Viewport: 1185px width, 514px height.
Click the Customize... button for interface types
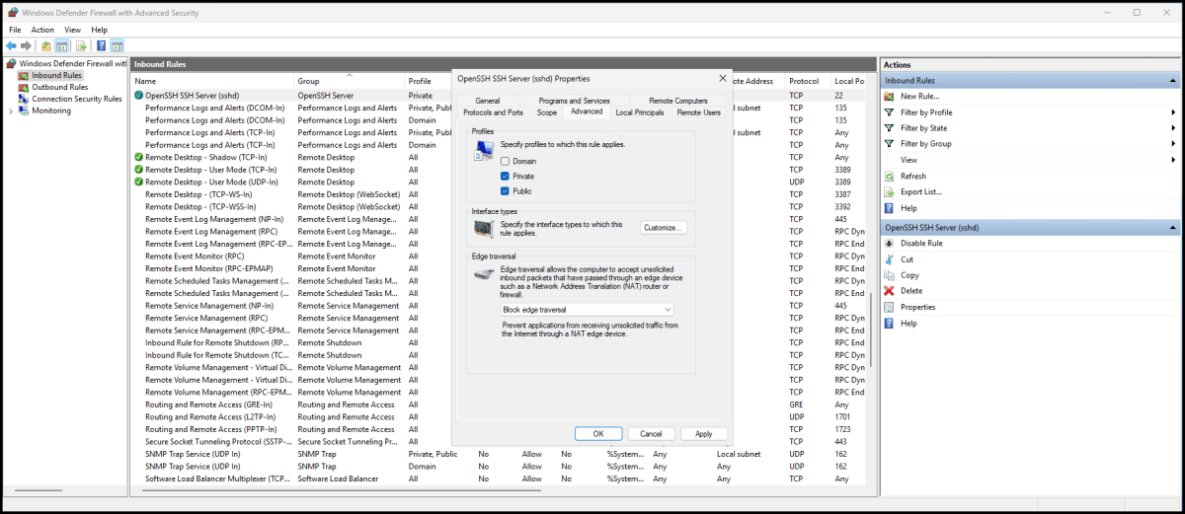point(664,228)
